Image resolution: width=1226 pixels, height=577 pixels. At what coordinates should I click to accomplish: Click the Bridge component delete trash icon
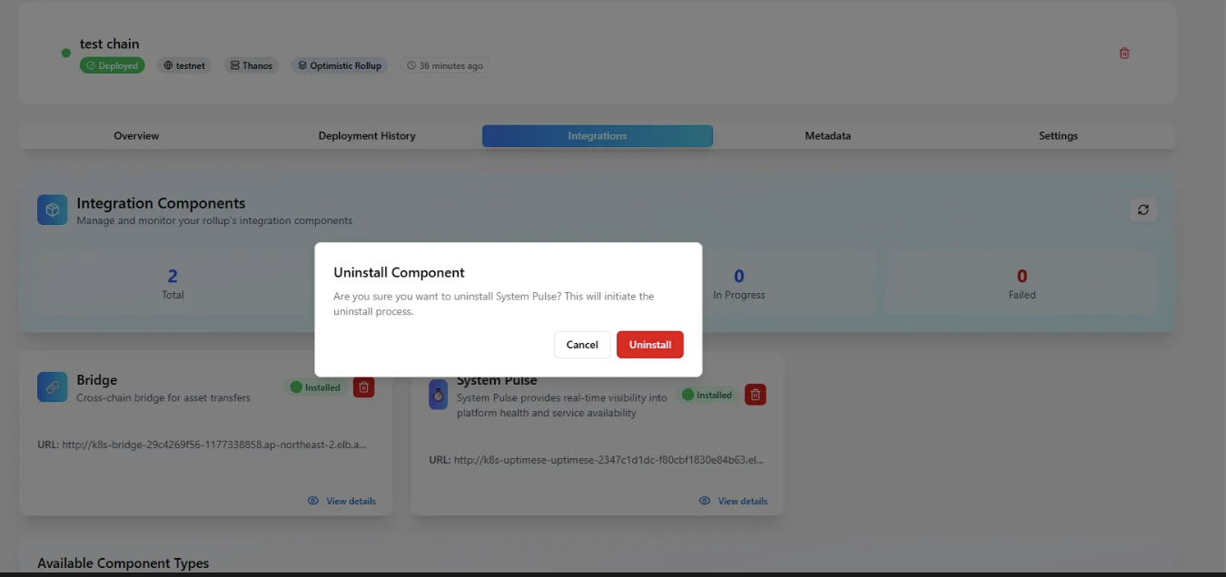[363, 387]
